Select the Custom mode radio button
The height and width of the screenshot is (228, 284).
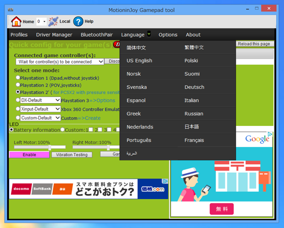(x=18, y=118)
